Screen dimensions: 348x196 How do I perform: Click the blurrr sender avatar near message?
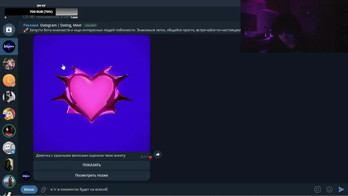click(26, 176)
